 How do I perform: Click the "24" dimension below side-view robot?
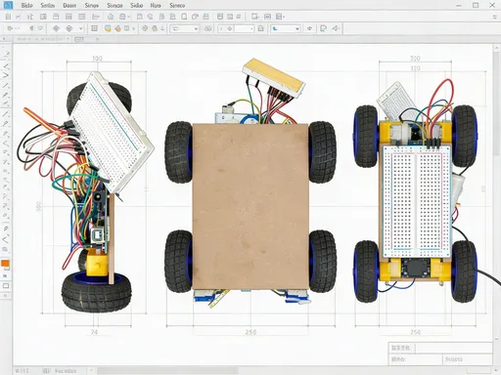click(x=94, y=332)
